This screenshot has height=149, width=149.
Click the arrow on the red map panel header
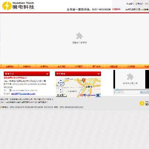coord(99,74)
